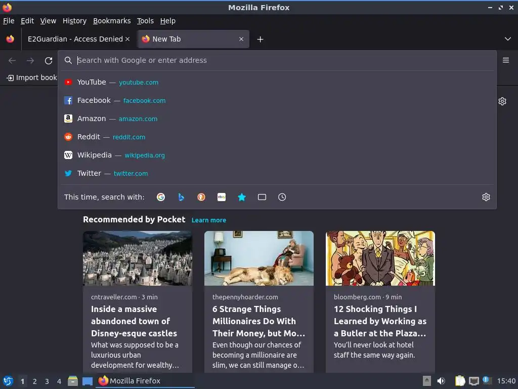Switch to E2Guardian - Access Denied tab
518x389 pixels.
tap(75, 39)
